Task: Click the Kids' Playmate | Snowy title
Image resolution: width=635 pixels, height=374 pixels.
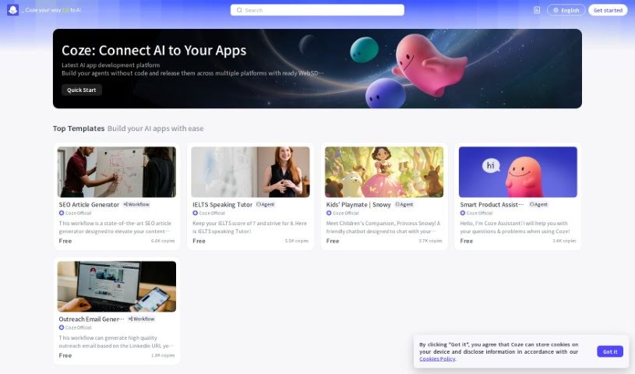Action: pyautogui.click(x=358, y=205)
